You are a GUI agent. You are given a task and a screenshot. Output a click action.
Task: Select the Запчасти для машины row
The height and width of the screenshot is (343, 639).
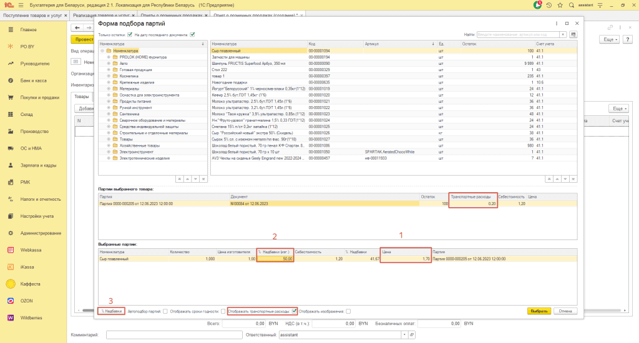[x=394, y=57]
